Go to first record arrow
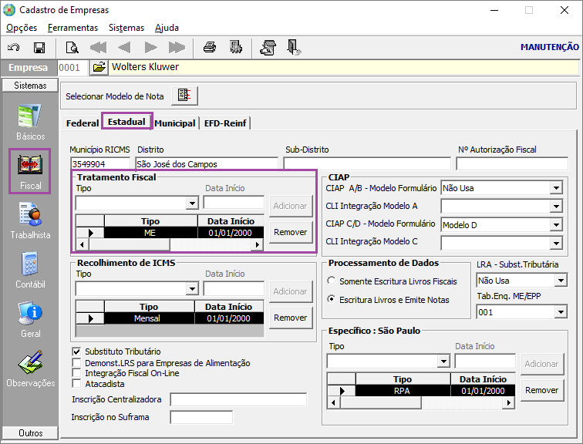Screen dimensions: 583x444 click(98, 48)
